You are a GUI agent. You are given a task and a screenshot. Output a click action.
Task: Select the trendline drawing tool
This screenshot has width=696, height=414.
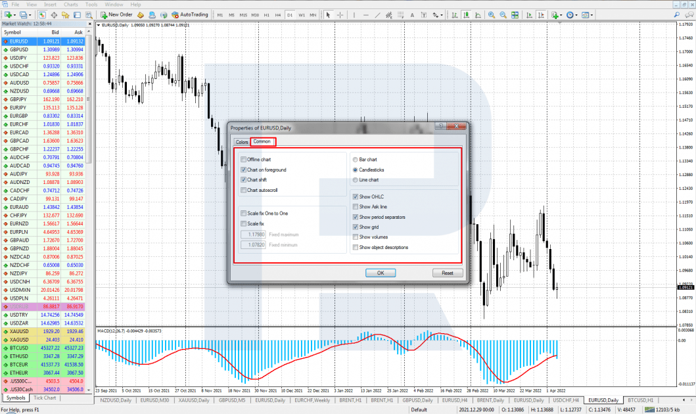(x=377, y=14)
